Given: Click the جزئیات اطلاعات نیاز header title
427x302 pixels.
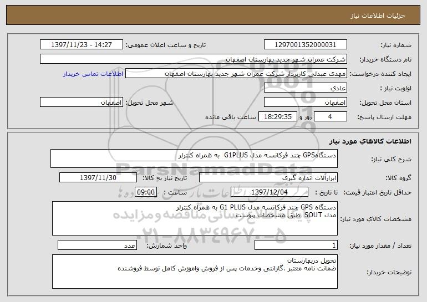Looking at the screenshot, I should point(378,16).
